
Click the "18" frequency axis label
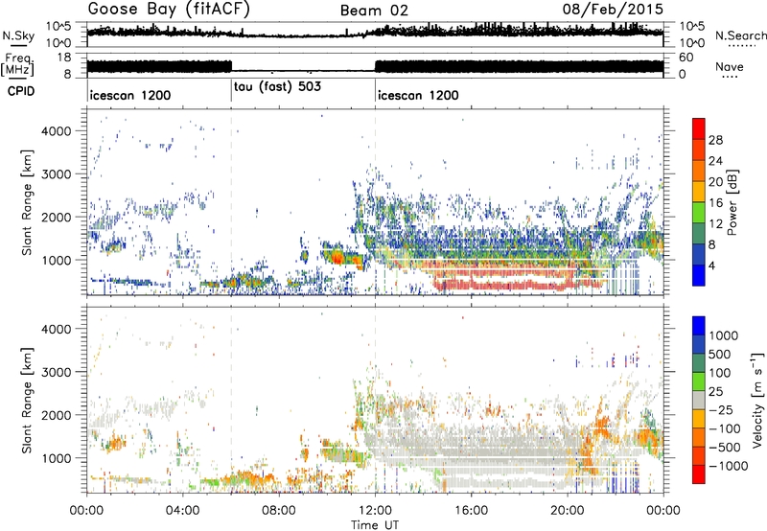pyautogui.click(x=63, y=58)
